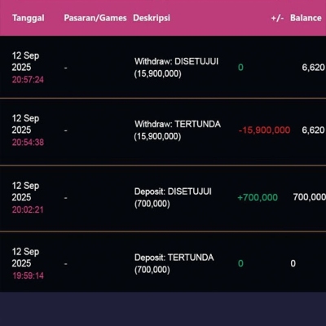Click the 19:59:14 timestamp
Image resolution: width=326 pixels, height=326 pixels.
coord(28,275)
